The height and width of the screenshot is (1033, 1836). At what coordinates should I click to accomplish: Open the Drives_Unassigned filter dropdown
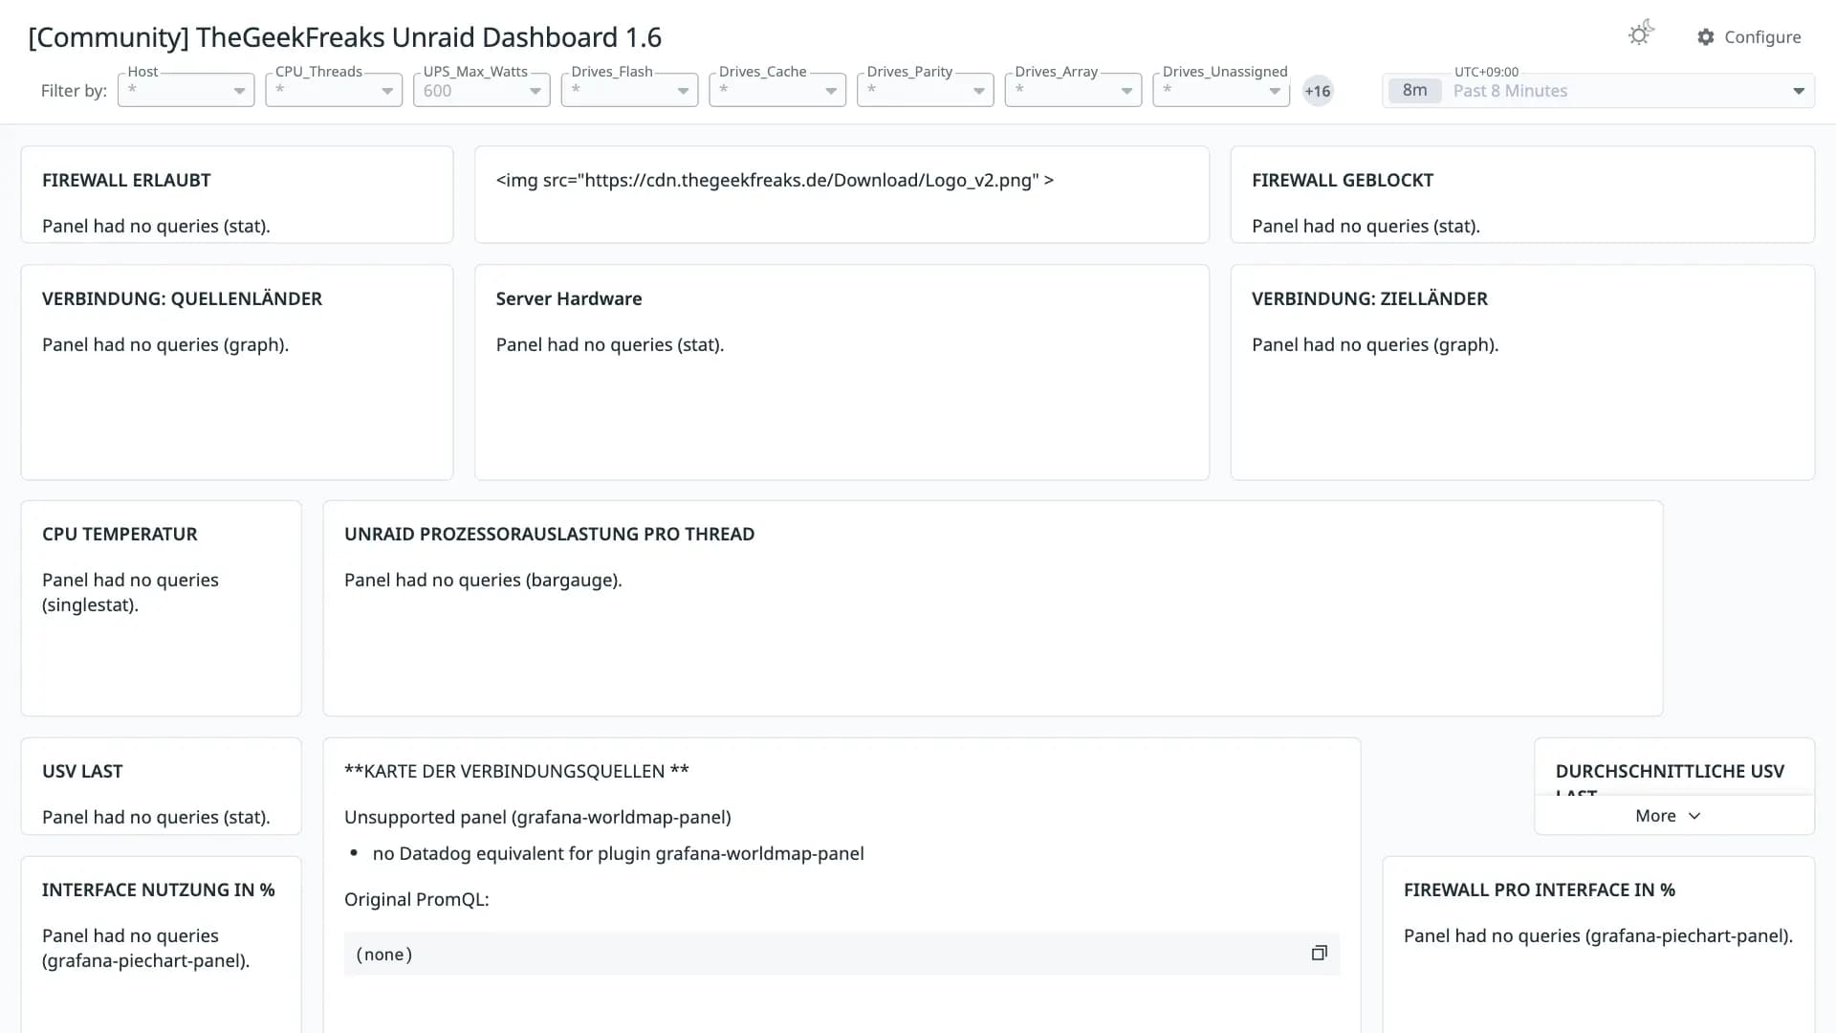(1221, 90)
